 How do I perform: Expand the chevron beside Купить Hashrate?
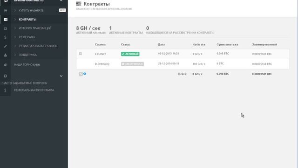point(15,10)
